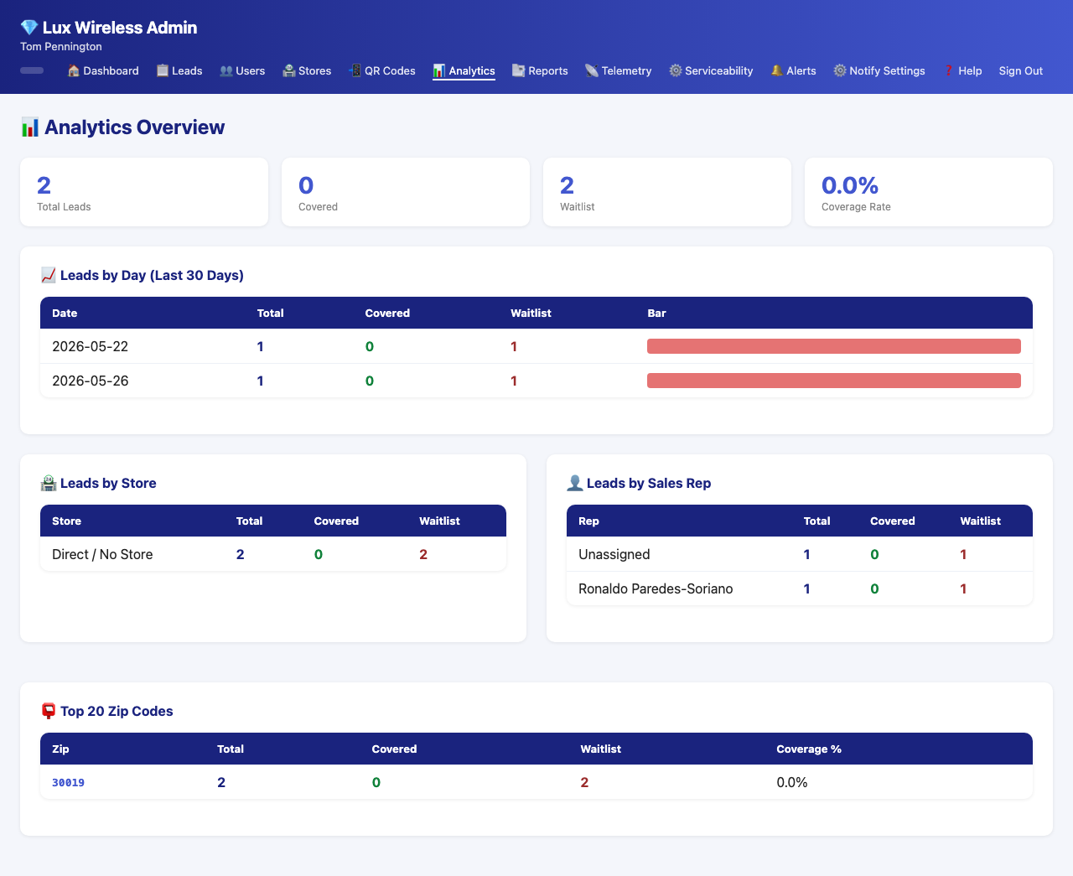Click the Coverage % column header
Viewport: 1073px width, 876px height.
(x=809, y=749)
